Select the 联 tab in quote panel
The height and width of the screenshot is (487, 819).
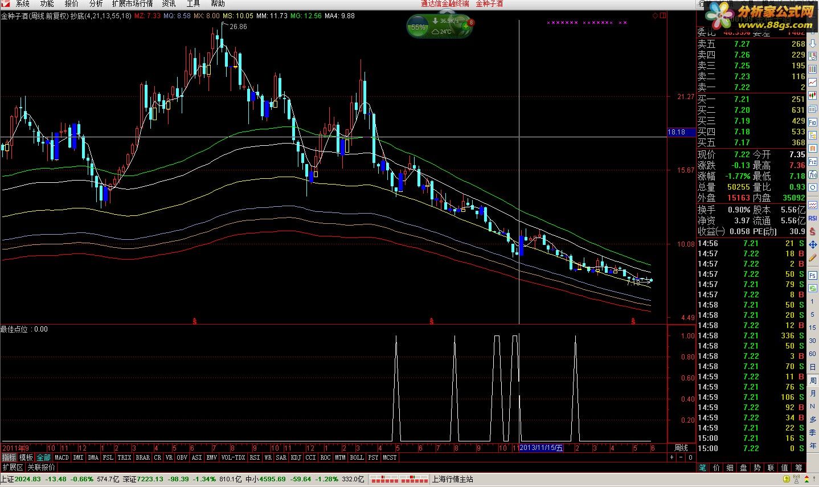tap(771, 468)
